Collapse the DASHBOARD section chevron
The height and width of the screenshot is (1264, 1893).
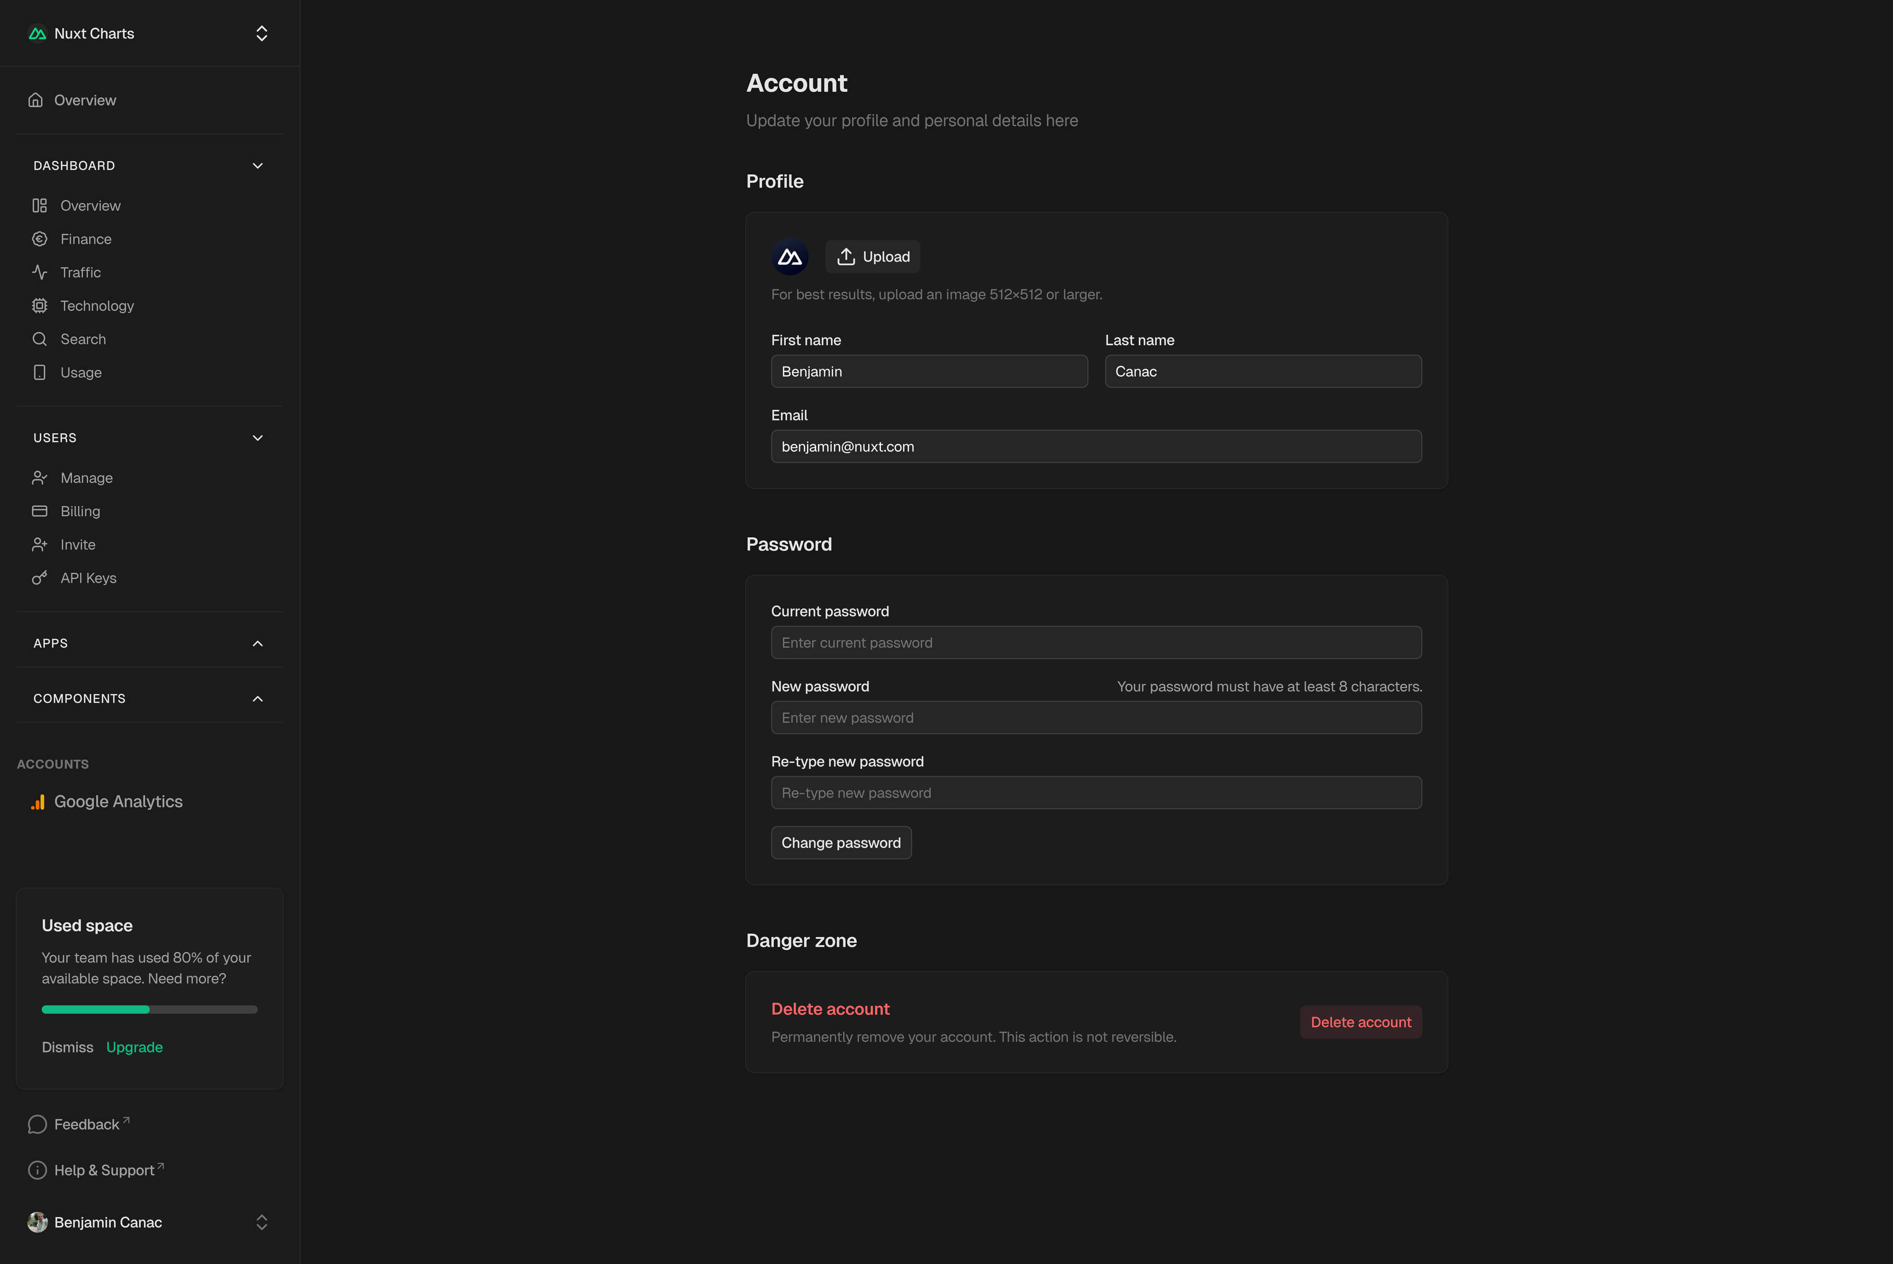coord(257,166)
